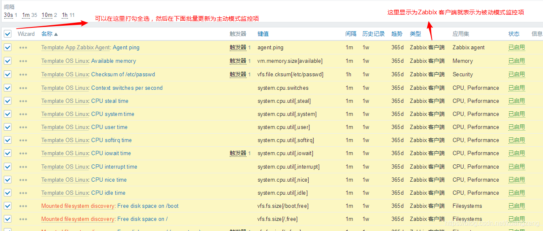Open Free disk space on / item

coord(142,219)
